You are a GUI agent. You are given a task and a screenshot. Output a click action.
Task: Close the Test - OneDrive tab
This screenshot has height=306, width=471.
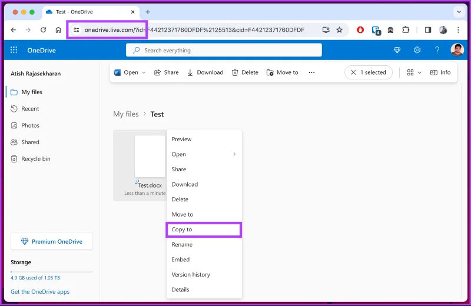[133, 12]
